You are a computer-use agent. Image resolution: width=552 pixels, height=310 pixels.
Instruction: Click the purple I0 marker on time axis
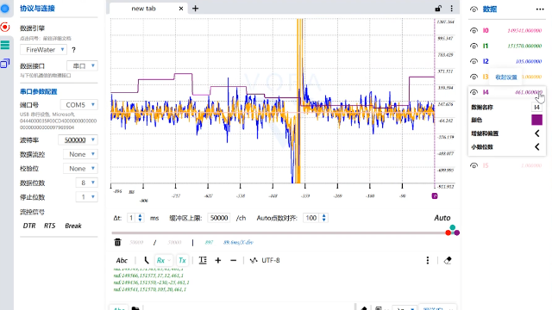435,196
